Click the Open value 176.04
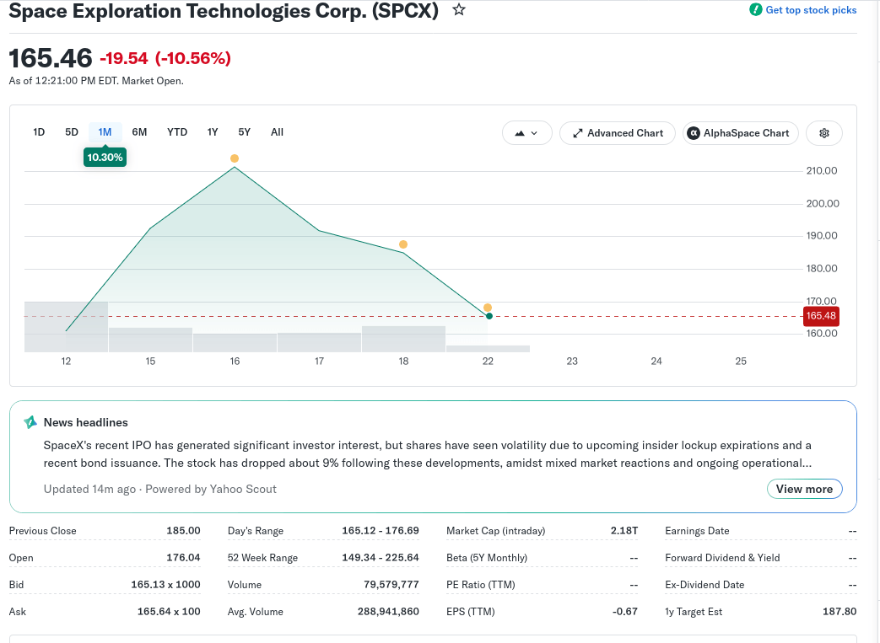Viewport: 880px width, 643px height. point(183,558)
